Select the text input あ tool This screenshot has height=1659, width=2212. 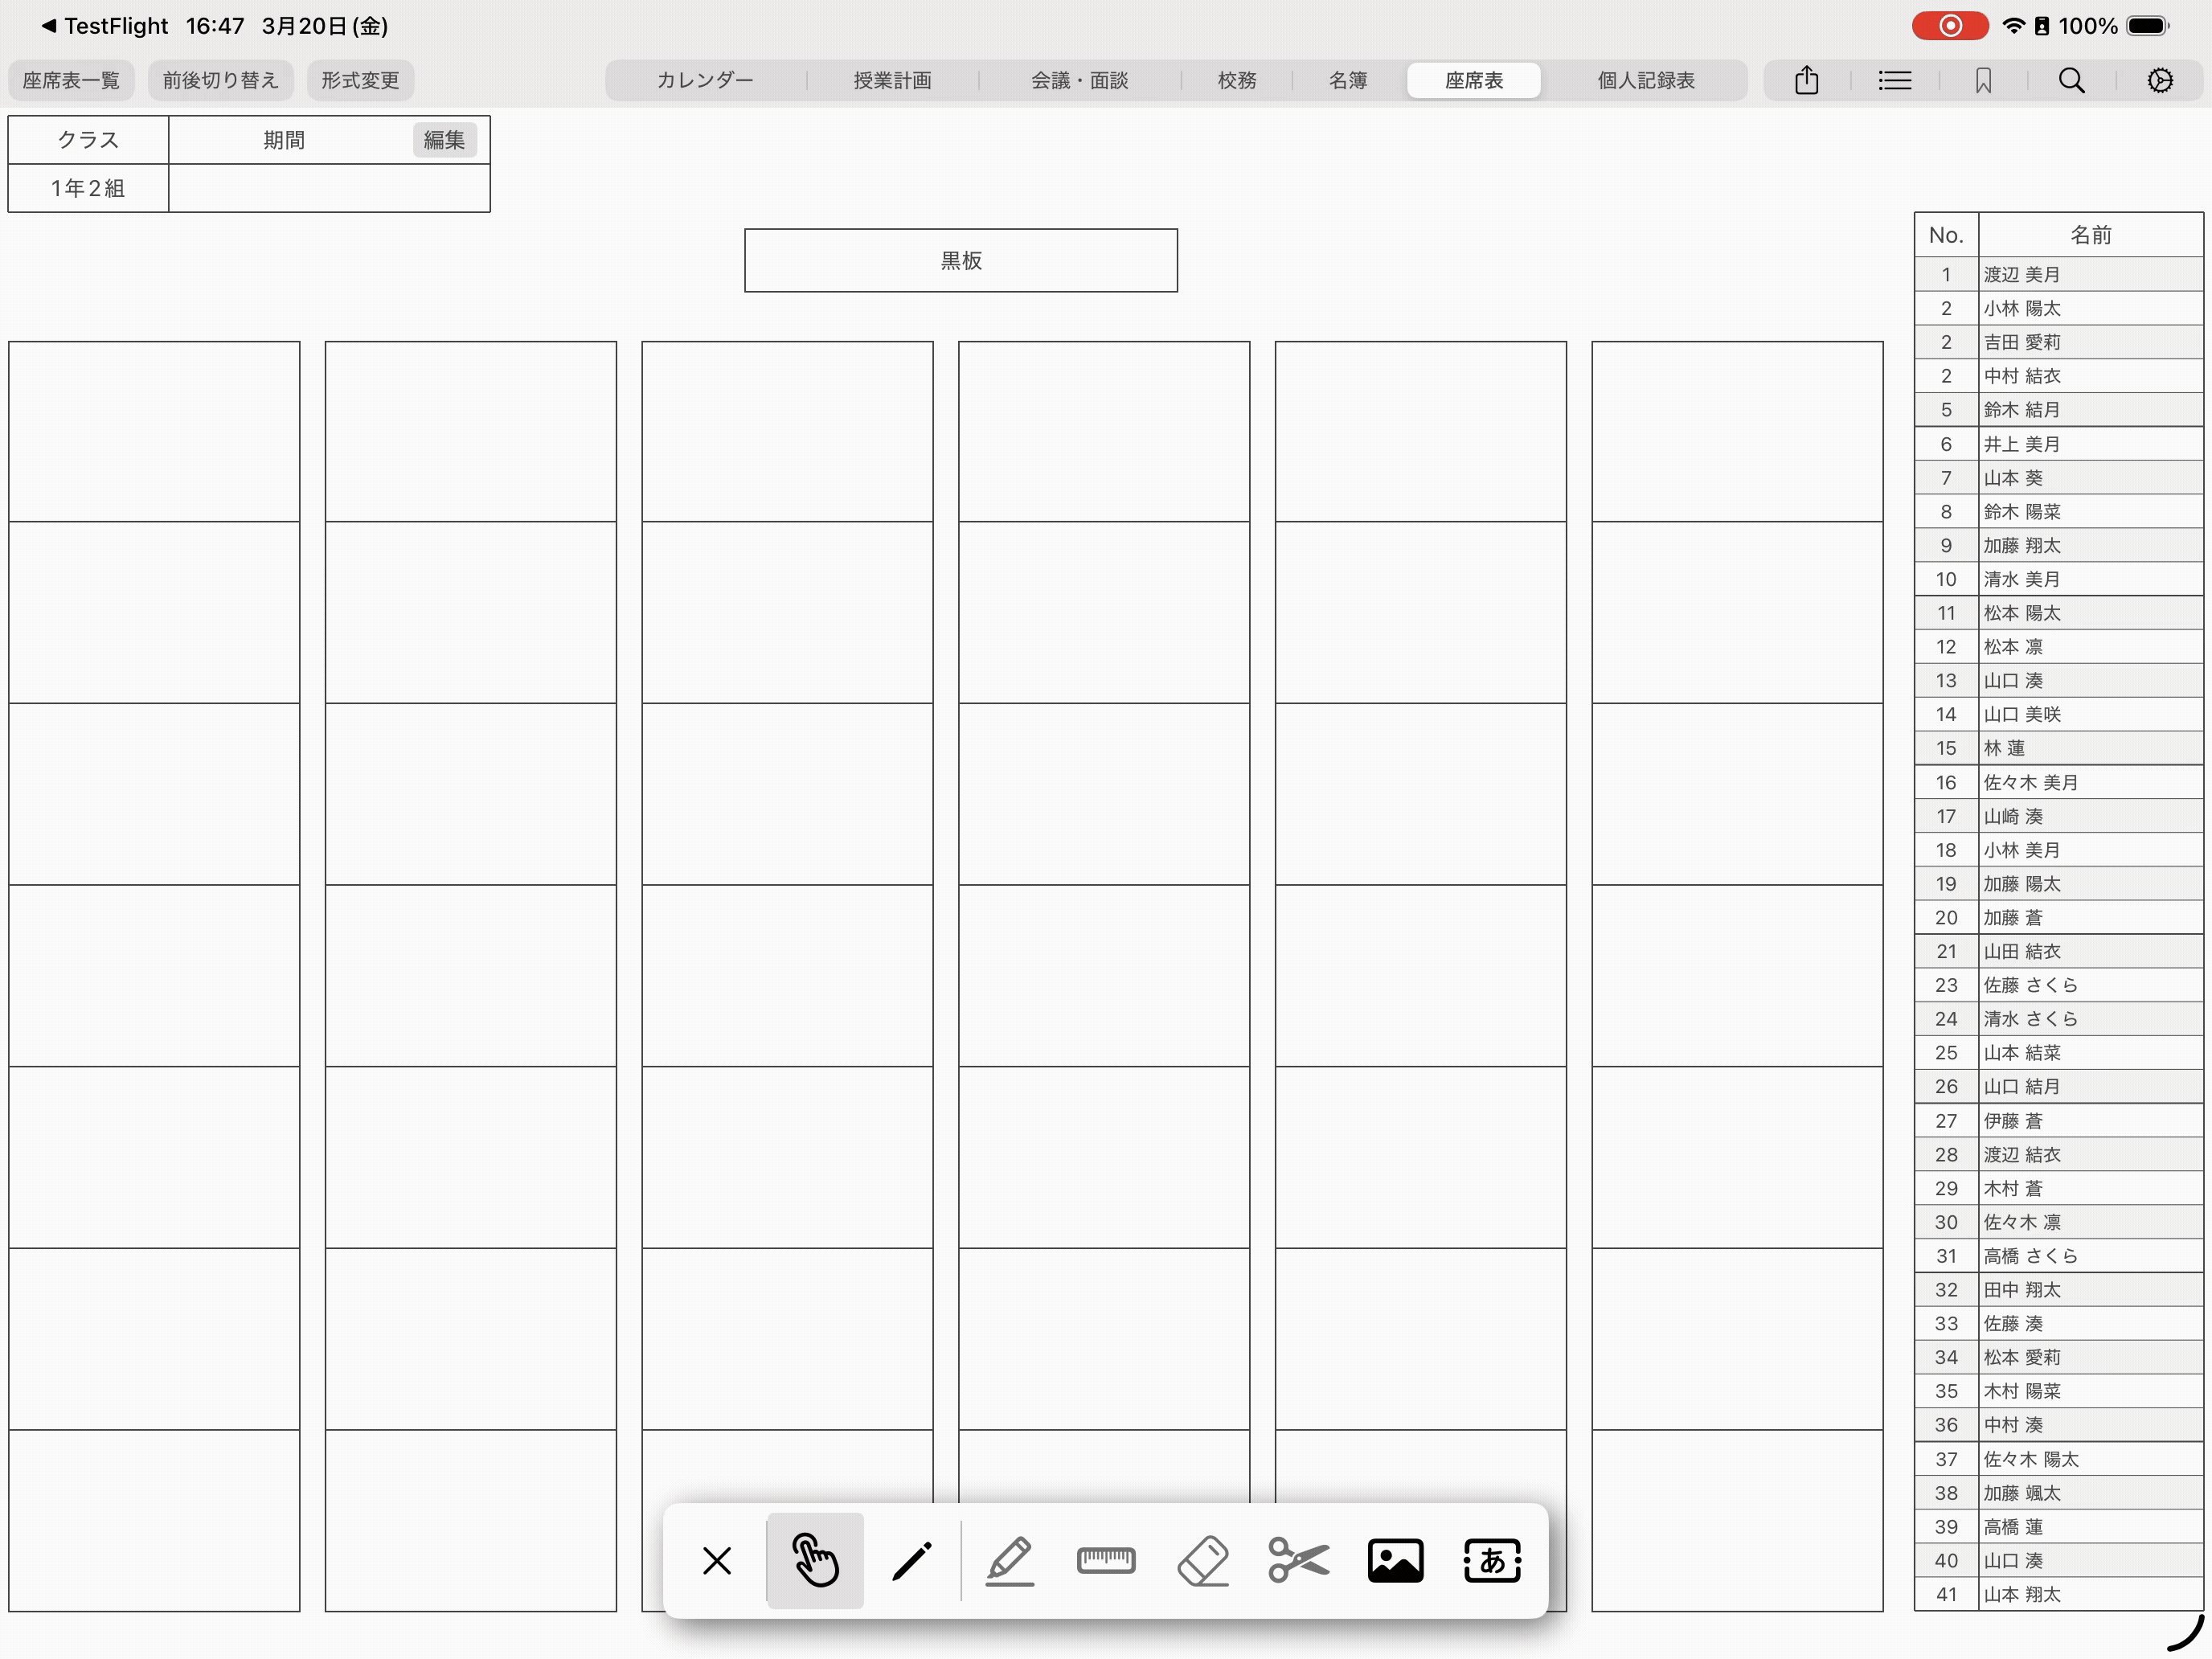tap(1492, 1560)
